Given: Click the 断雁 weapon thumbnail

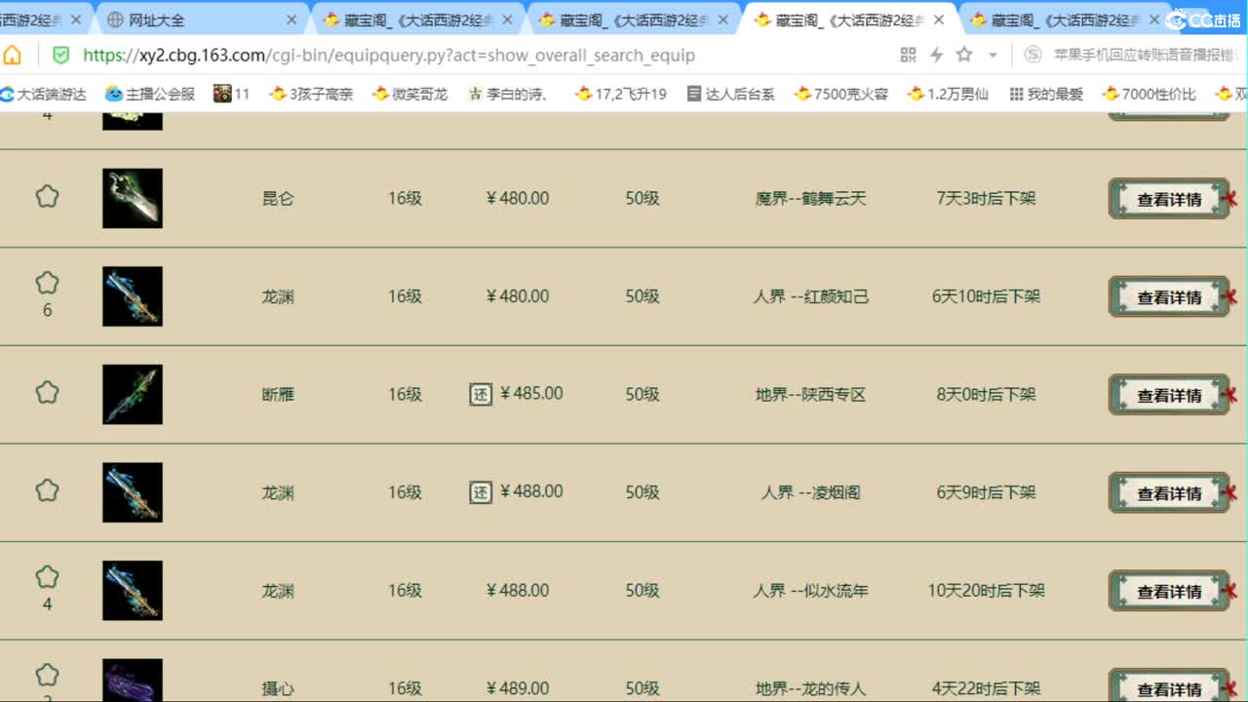Looking at the screenshot, I should pos(133,395).
